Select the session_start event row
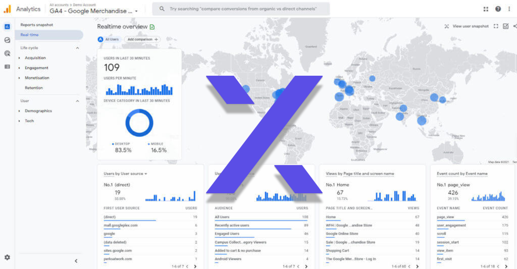 click(x=472, y=242)
